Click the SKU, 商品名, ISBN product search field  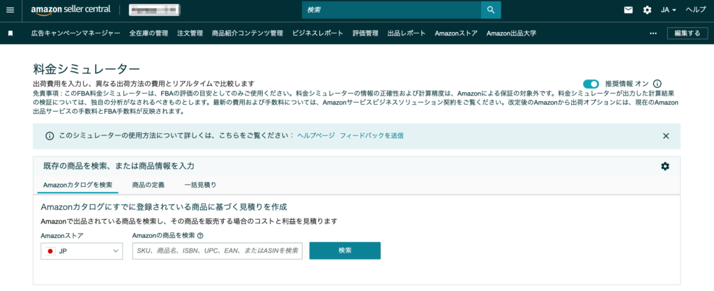pos(218,251)
